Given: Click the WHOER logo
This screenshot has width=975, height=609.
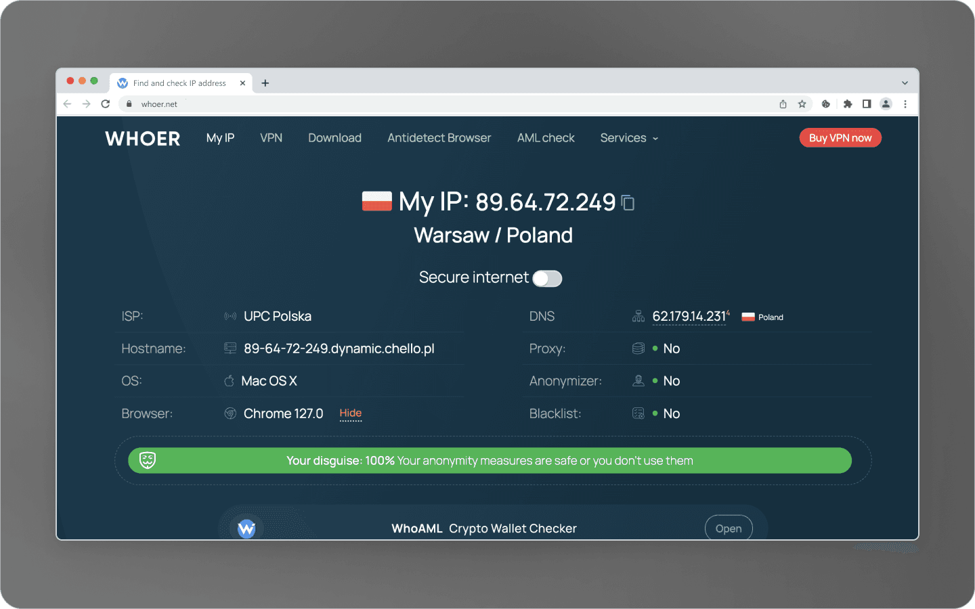Looking at the screenshot, I should click(x=143, y=139).
